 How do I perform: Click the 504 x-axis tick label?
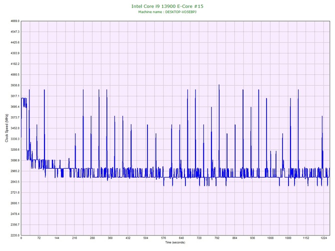145,238
